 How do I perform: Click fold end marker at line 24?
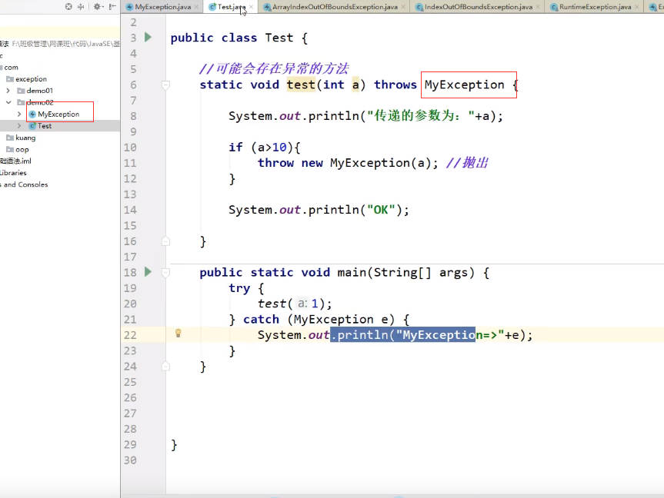tap(166, 367)
